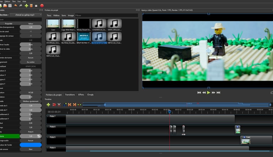Show all files with Tous filter
Screen dimensions: 273x157
point(49,16)
